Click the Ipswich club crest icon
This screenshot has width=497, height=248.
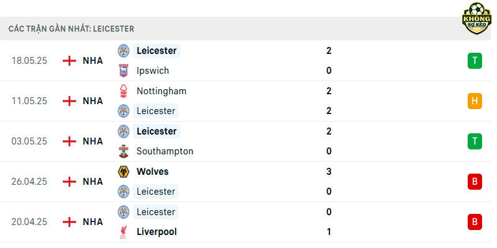123,71
